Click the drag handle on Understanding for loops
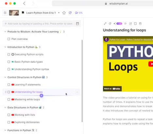This screenshot has height=134, width=153. [6, 92]
